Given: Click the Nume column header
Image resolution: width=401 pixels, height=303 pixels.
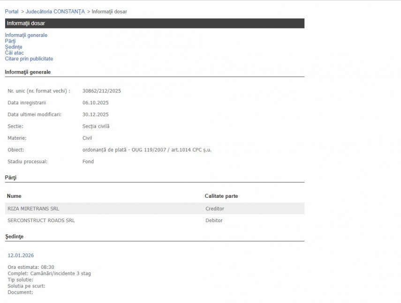Looking at the screenshot, I should coord(15,196).
